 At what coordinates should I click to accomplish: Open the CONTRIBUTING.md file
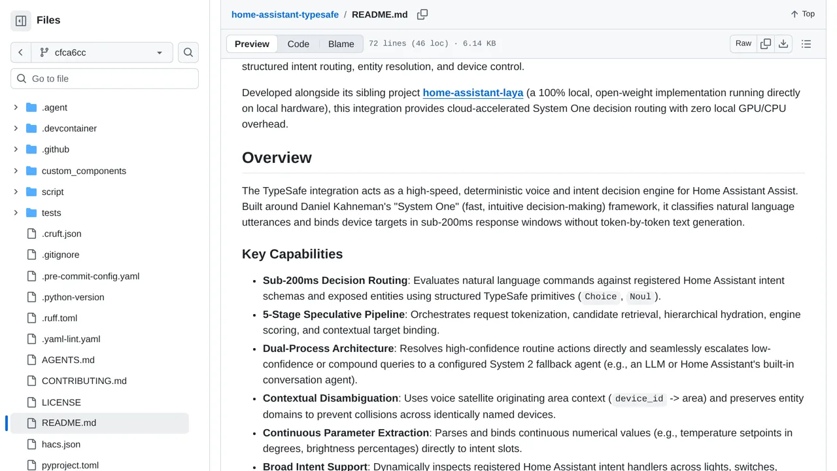point(84,381)
